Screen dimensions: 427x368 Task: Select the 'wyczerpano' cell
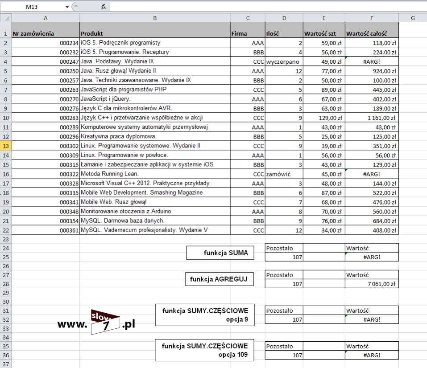point(284,61)
